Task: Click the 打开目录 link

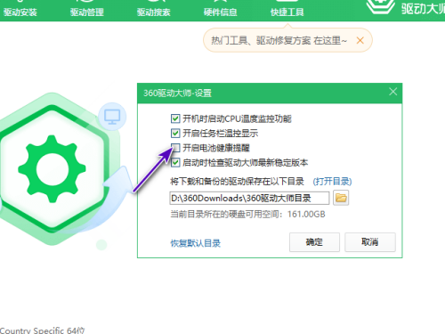Action: pyautogui.click(x=332, y=182)
